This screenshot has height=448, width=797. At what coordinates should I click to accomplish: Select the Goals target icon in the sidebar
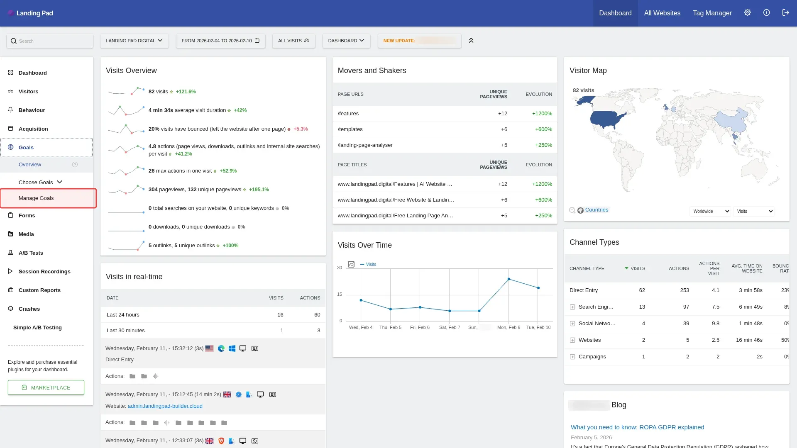pos(10,147)
